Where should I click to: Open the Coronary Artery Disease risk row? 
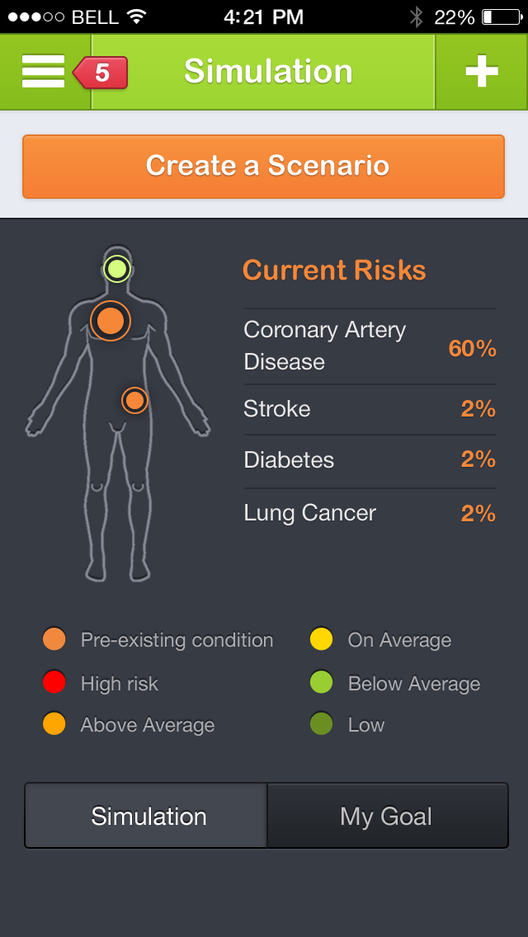[x=370, y=346]
